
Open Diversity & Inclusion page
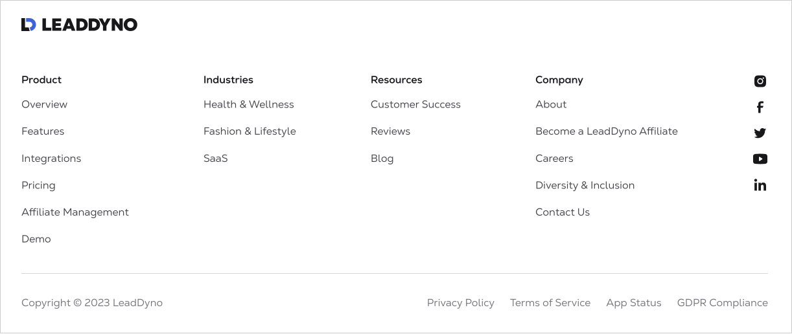pos(585,185)
